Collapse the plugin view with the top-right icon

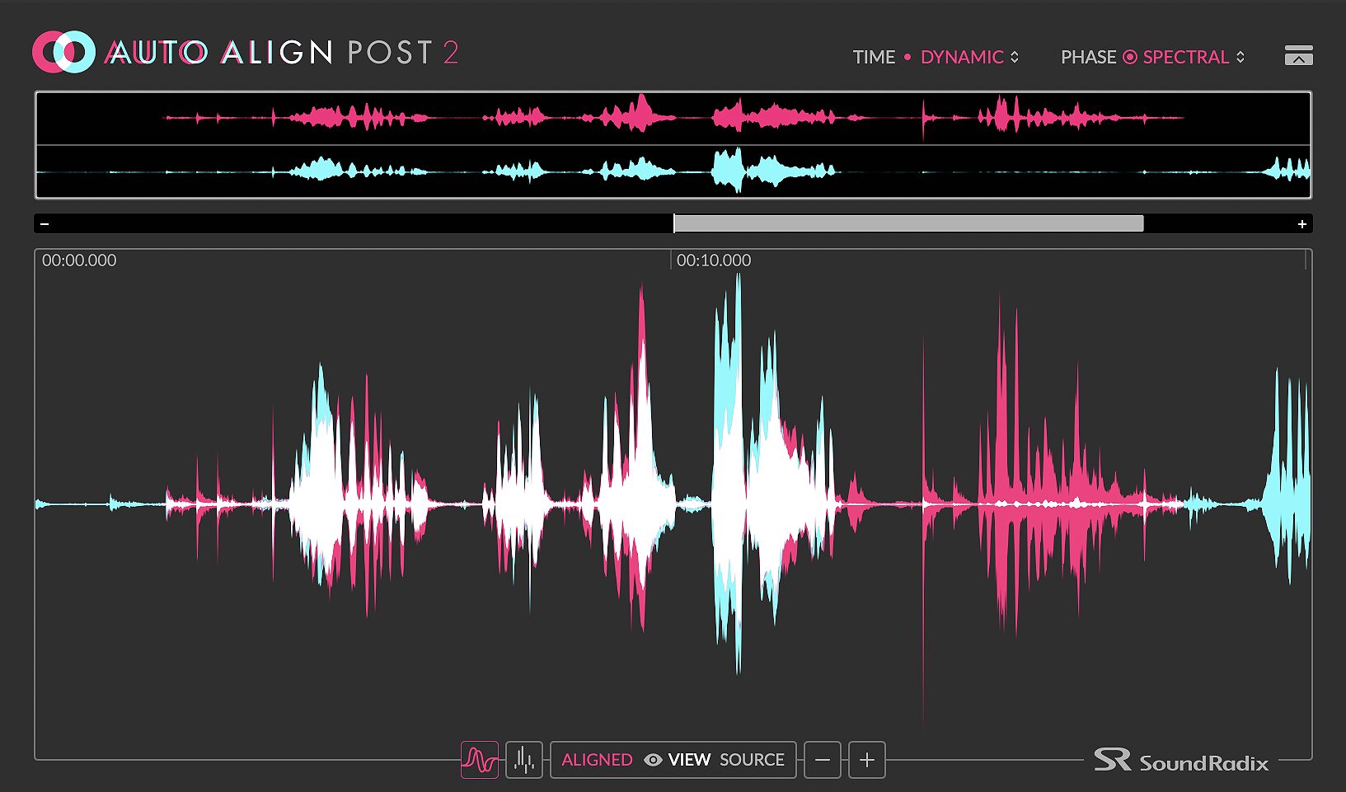[1298, 55]
